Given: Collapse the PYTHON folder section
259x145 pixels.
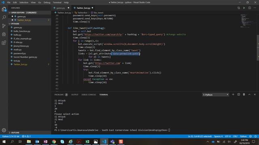Looking at the screenshot, I should pyautogui.click(x=30, y=24).
